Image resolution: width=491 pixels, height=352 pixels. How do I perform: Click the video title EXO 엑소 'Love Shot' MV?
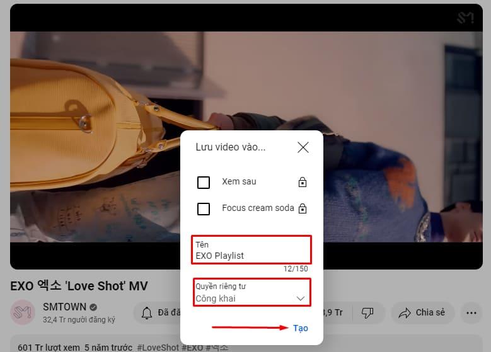pyautogui.click(x=79, y=286)
